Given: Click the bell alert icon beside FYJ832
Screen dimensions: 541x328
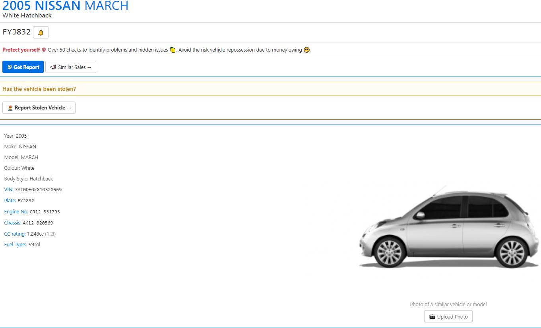Looking at the screenshot, I should [x=41, y=33].
